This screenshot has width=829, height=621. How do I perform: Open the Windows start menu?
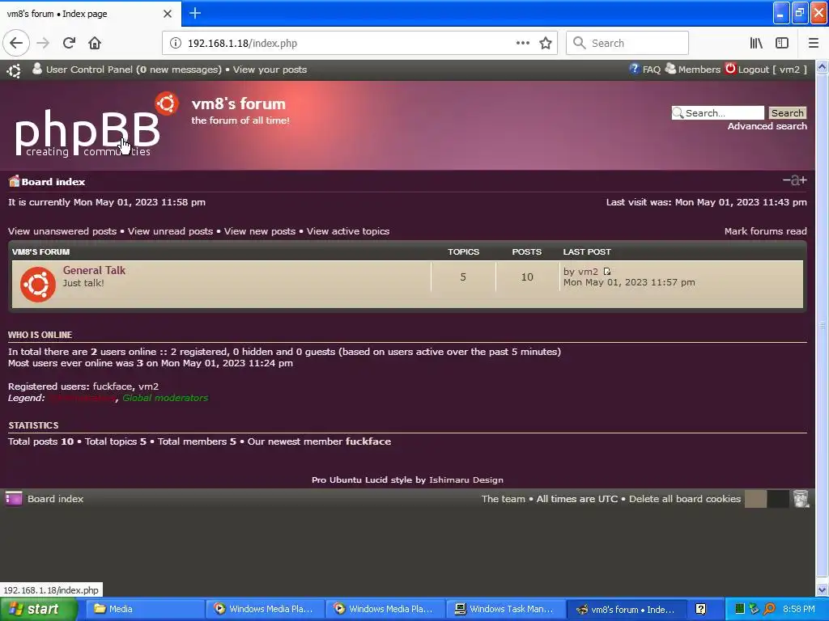[37, 609]
